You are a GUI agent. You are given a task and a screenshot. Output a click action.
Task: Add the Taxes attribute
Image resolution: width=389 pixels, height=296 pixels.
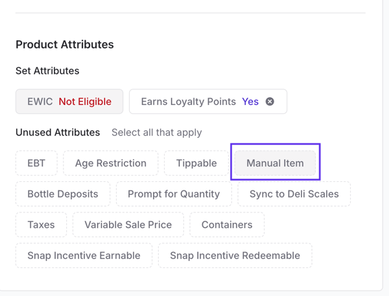tap(41, 225)
